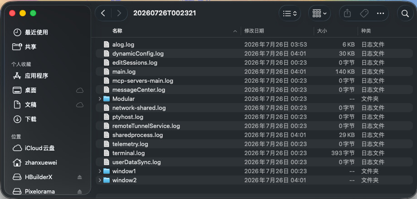This screenshot has width=417, height=199.
Task: Open the Finder search magnifier
Action: tap(405, 13)
